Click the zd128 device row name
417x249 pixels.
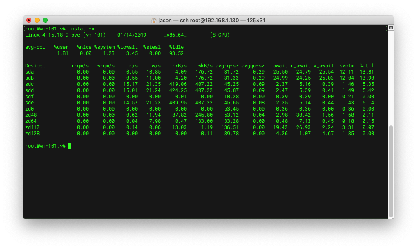[33, 134]
